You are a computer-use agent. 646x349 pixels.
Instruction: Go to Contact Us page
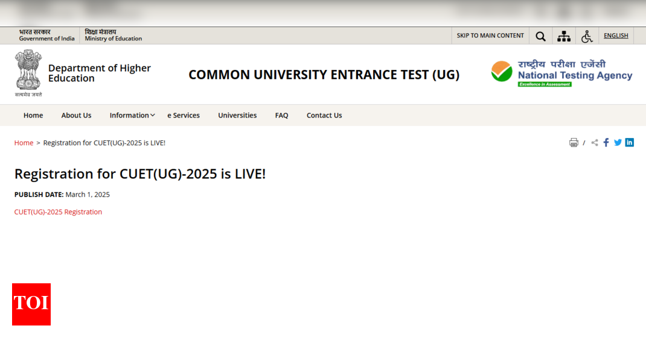(324, 115)
